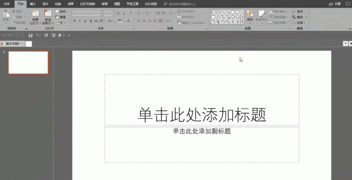Click the Share (共享) button

pos(335,4)
